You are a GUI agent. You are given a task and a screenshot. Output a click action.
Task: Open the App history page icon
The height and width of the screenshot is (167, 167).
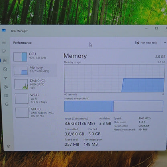tap(5, 69)
